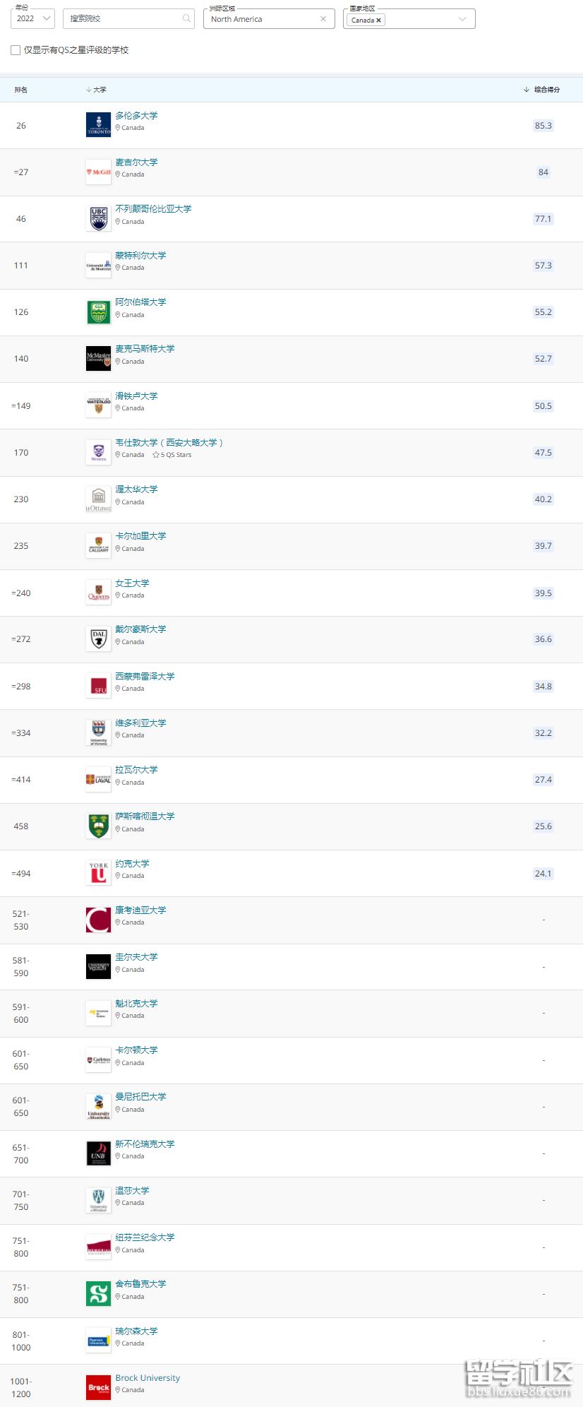583x1407 pixels.
Task: Open the 多伦多大学 link
Action: pyautogui.click(x=136, y=115)
